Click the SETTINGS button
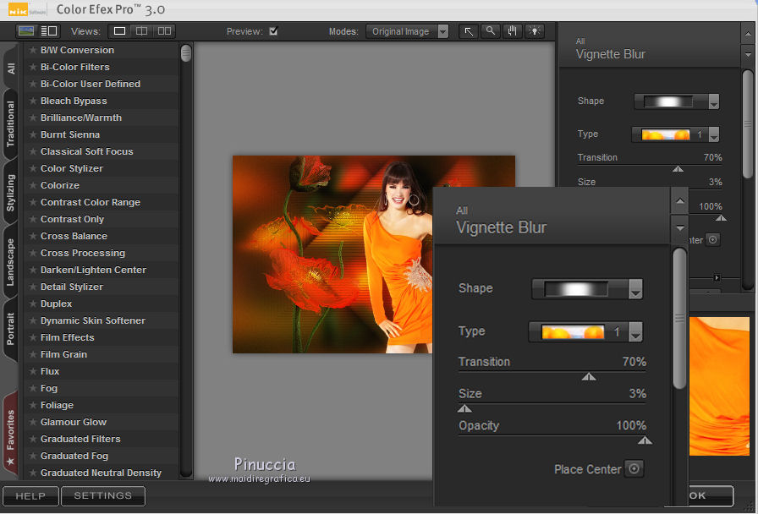This screenshot has height=514, width=758. click(102, 495)
